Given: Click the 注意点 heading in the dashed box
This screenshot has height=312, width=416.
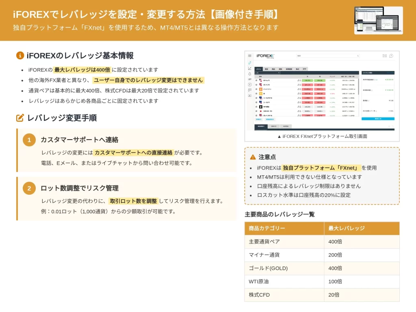Looking at the screenshot, I should point(267,157).
